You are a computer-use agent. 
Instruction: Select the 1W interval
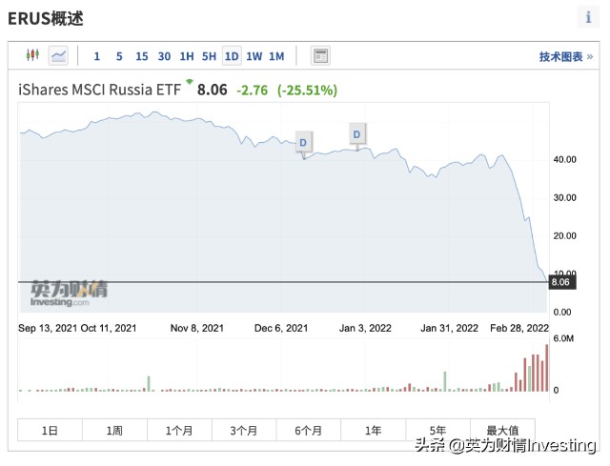click(x=254, y=56)
